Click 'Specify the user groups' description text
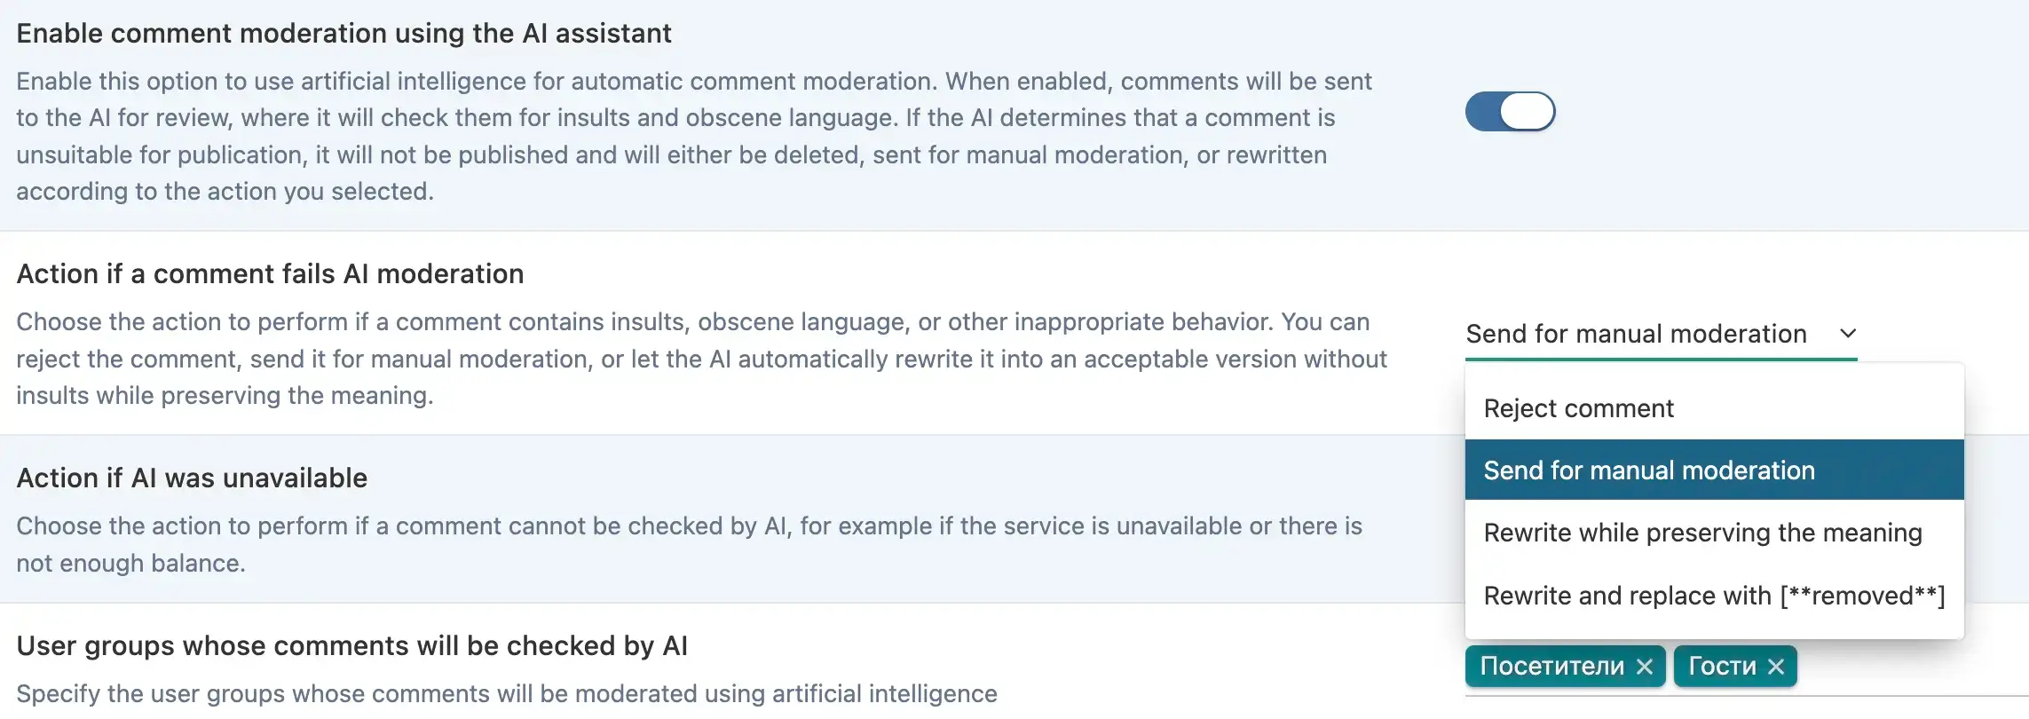Image resolution: width=2029 pixels, height=719 pixels. [x=507, y=694]
